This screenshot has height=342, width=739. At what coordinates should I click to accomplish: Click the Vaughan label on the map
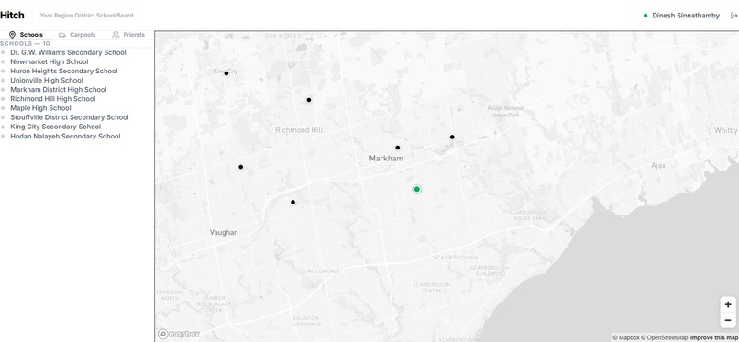click(x=224, y=232)
